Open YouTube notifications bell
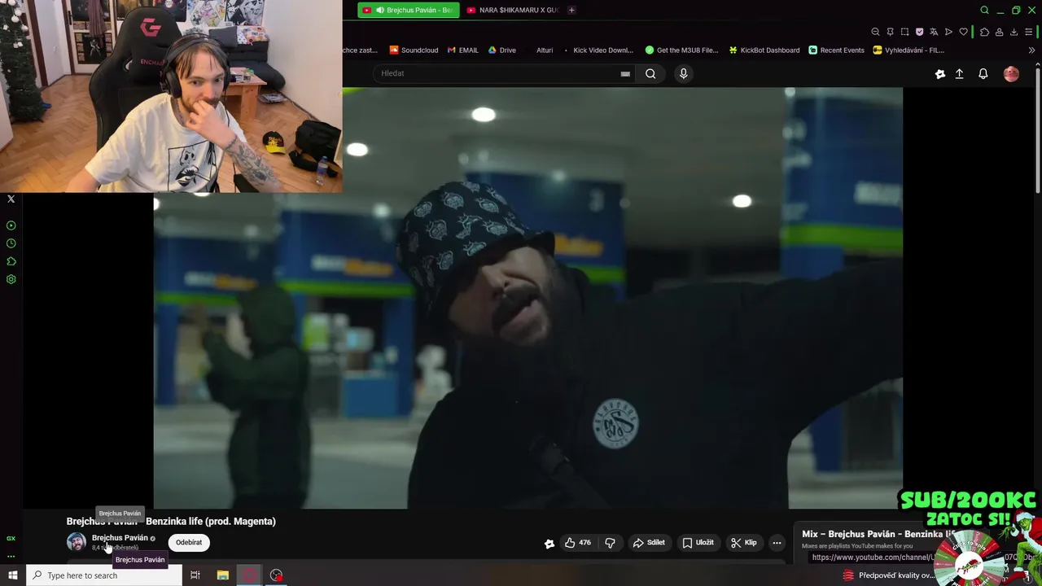 983,74
